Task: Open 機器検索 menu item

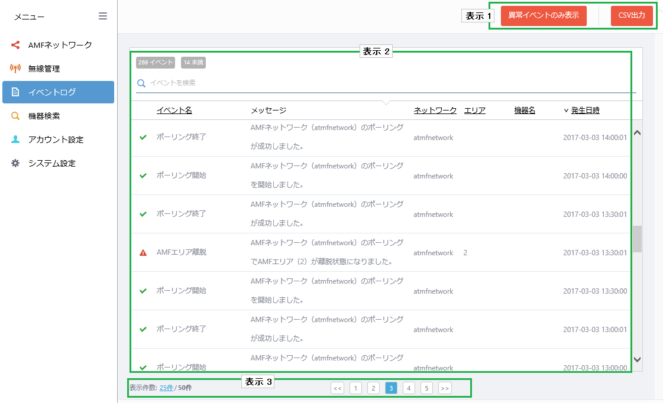Action: point(59,116)
